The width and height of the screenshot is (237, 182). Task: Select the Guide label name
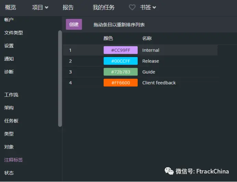pyautogui.click(x=149, y=72)
